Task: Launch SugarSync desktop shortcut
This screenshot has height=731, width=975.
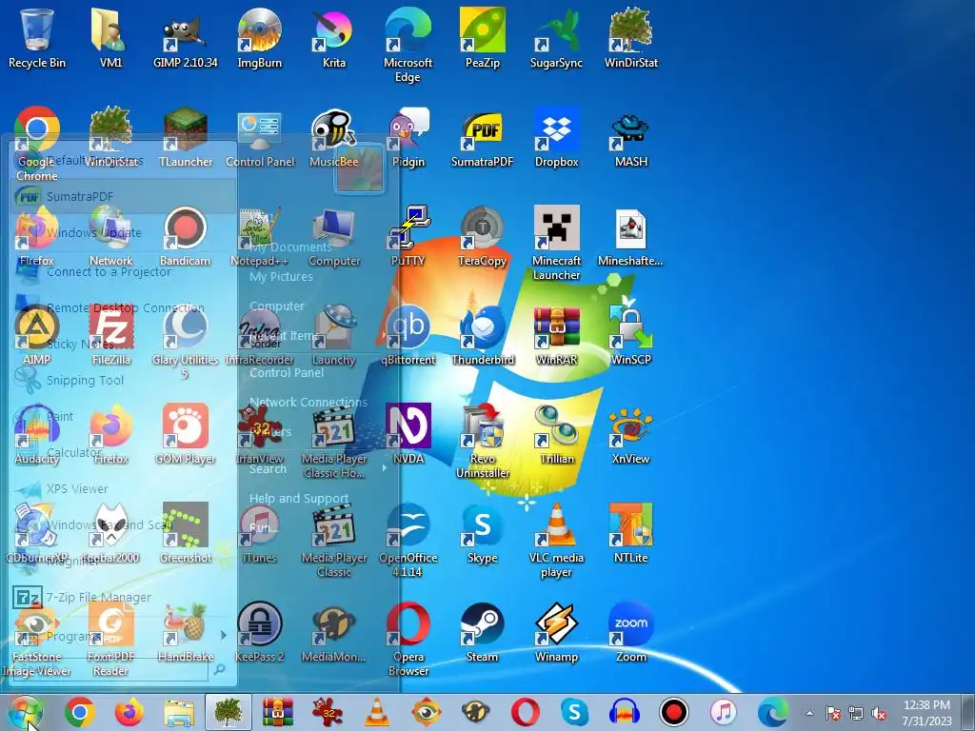Action: click(x=556, y=37)
